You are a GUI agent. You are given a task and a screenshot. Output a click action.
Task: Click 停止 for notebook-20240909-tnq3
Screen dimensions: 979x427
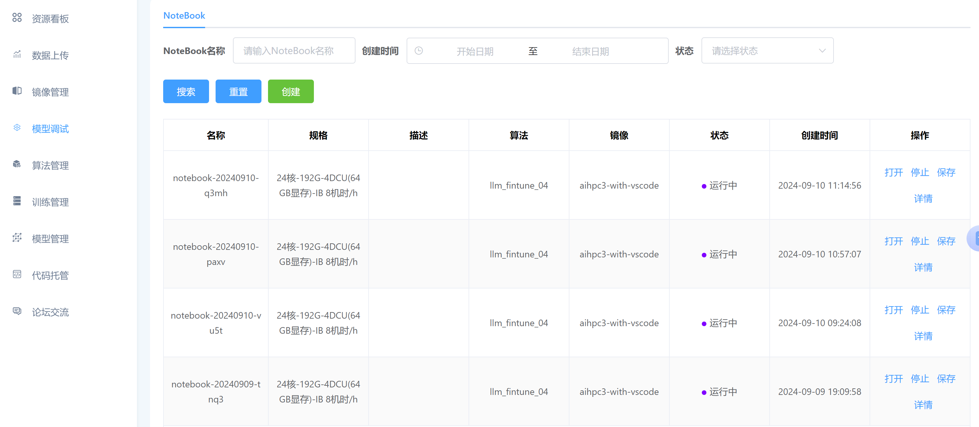(x=920, y=379)
